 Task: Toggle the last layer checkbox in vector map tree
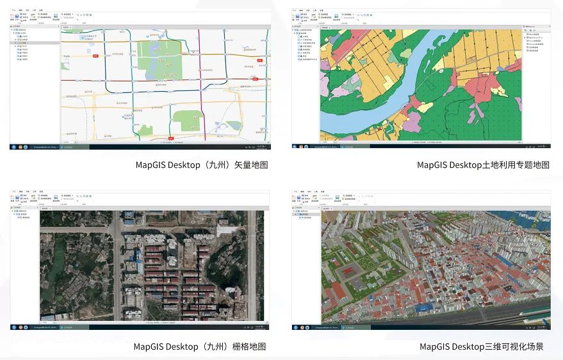(18, 59)
